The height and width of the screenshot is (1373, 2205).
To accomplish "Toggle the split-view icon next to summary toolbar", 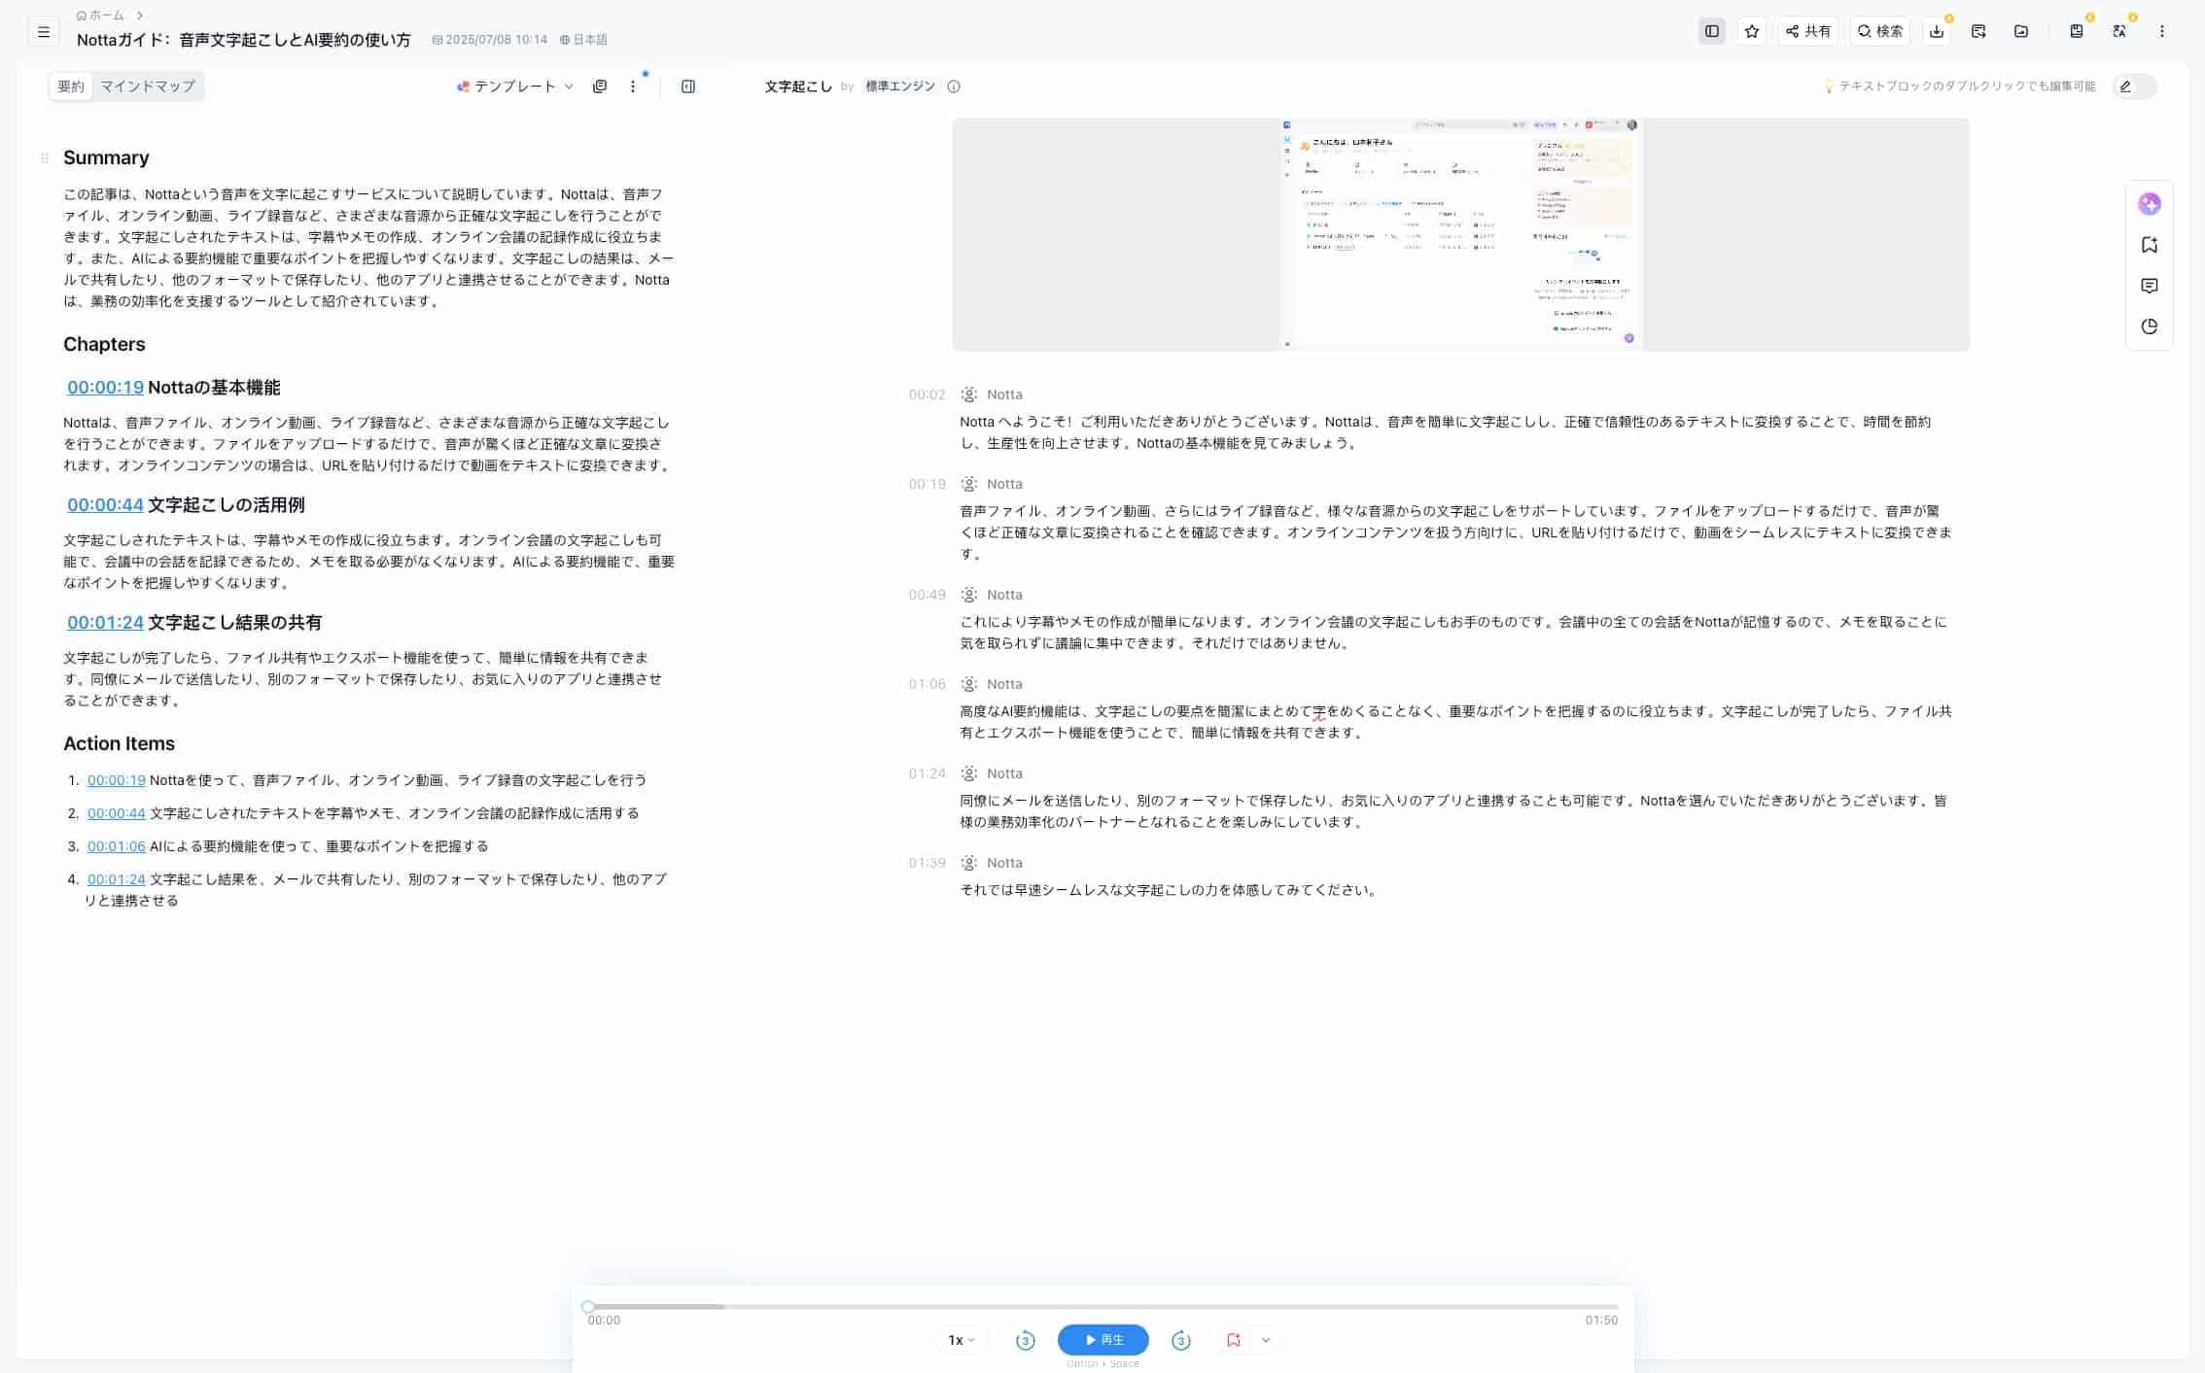I will [x=690, y=86].
